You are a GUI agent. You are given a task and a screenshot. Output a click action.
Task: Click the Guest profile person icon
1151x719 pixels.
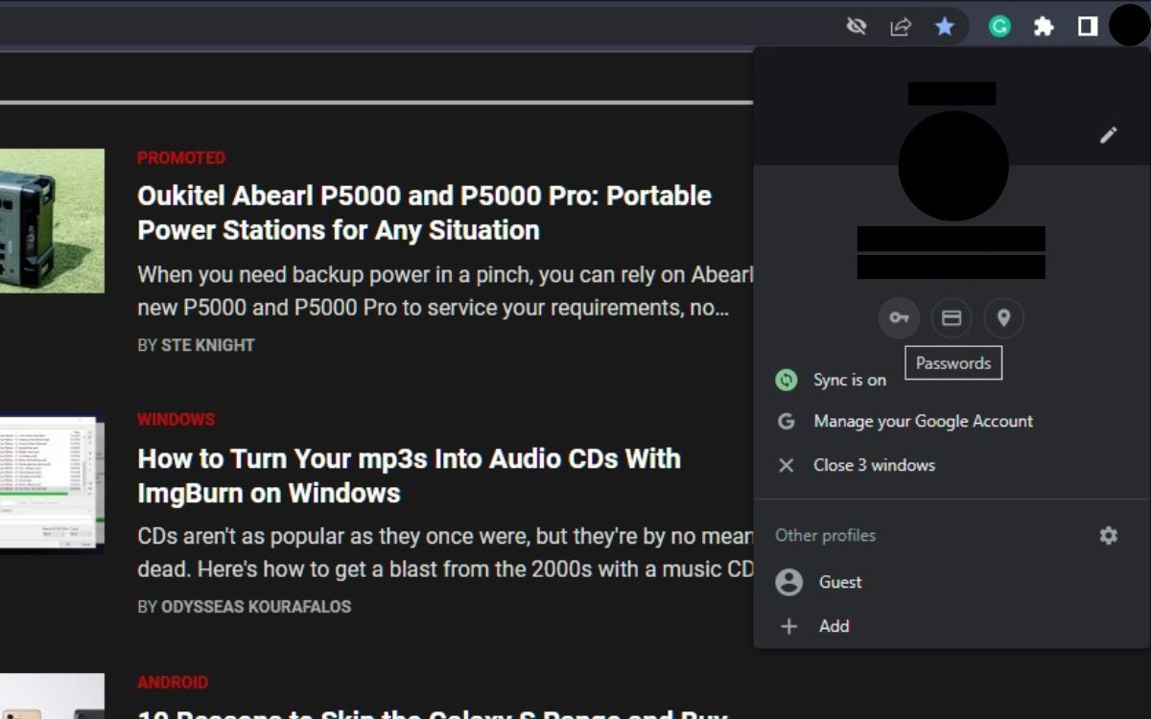[x=788, y=582]
